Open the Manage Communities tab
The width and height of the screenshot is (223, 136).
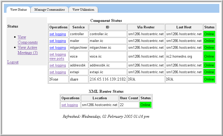[x=49, y=10]
